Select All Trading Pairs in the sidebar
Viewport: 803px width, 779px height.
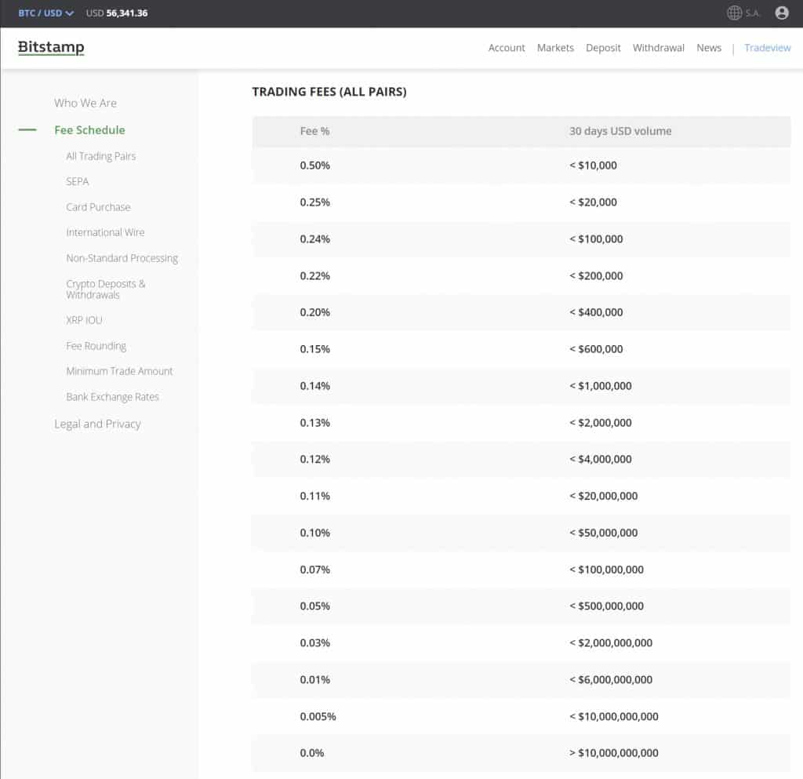(100, 155)
